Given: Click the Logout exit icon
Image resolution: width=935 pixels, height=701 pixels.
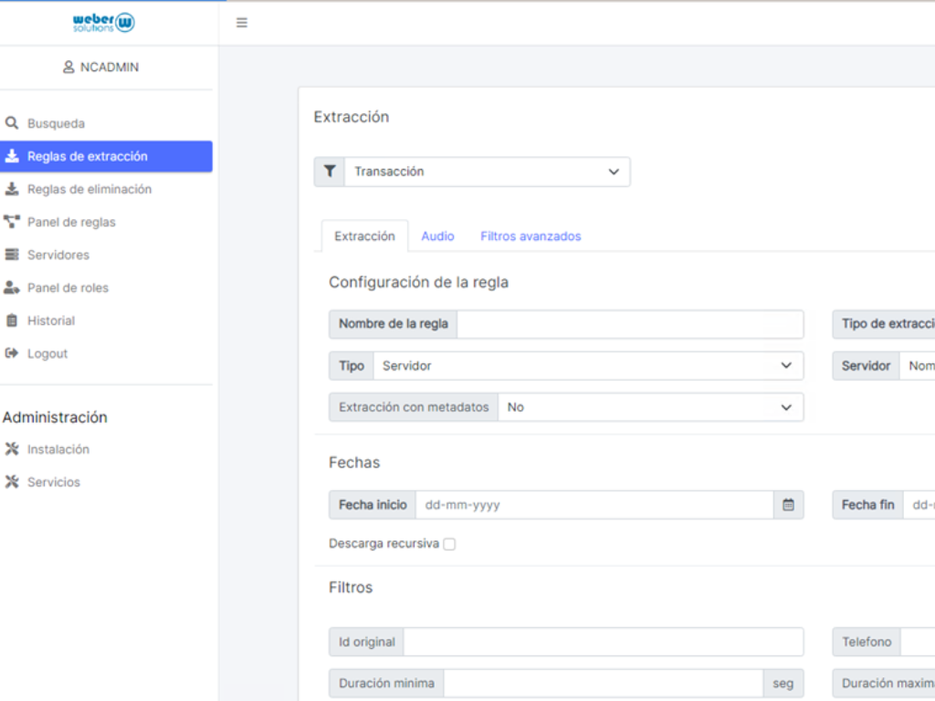Looking at the screenshot, I should tap(11, 353).
